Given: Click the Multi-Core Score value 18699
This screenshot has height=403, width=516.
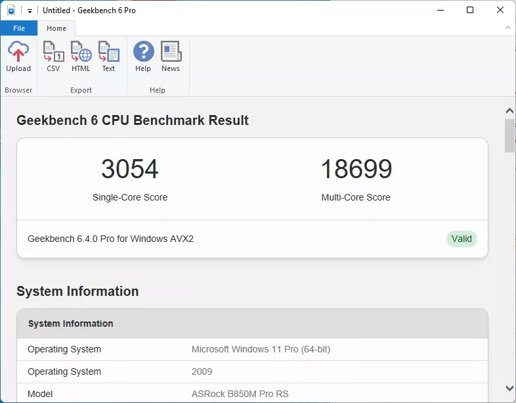Looking at the screenshot, I should pyautogui.click(x=356, y=170).
